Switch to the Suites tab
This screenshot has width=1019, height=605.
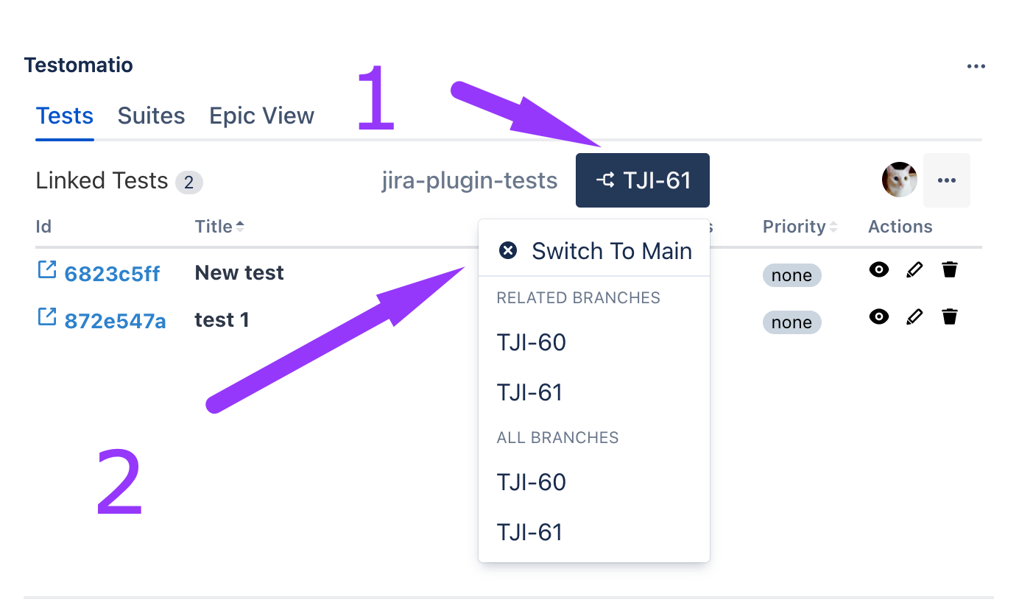[151, 116]
